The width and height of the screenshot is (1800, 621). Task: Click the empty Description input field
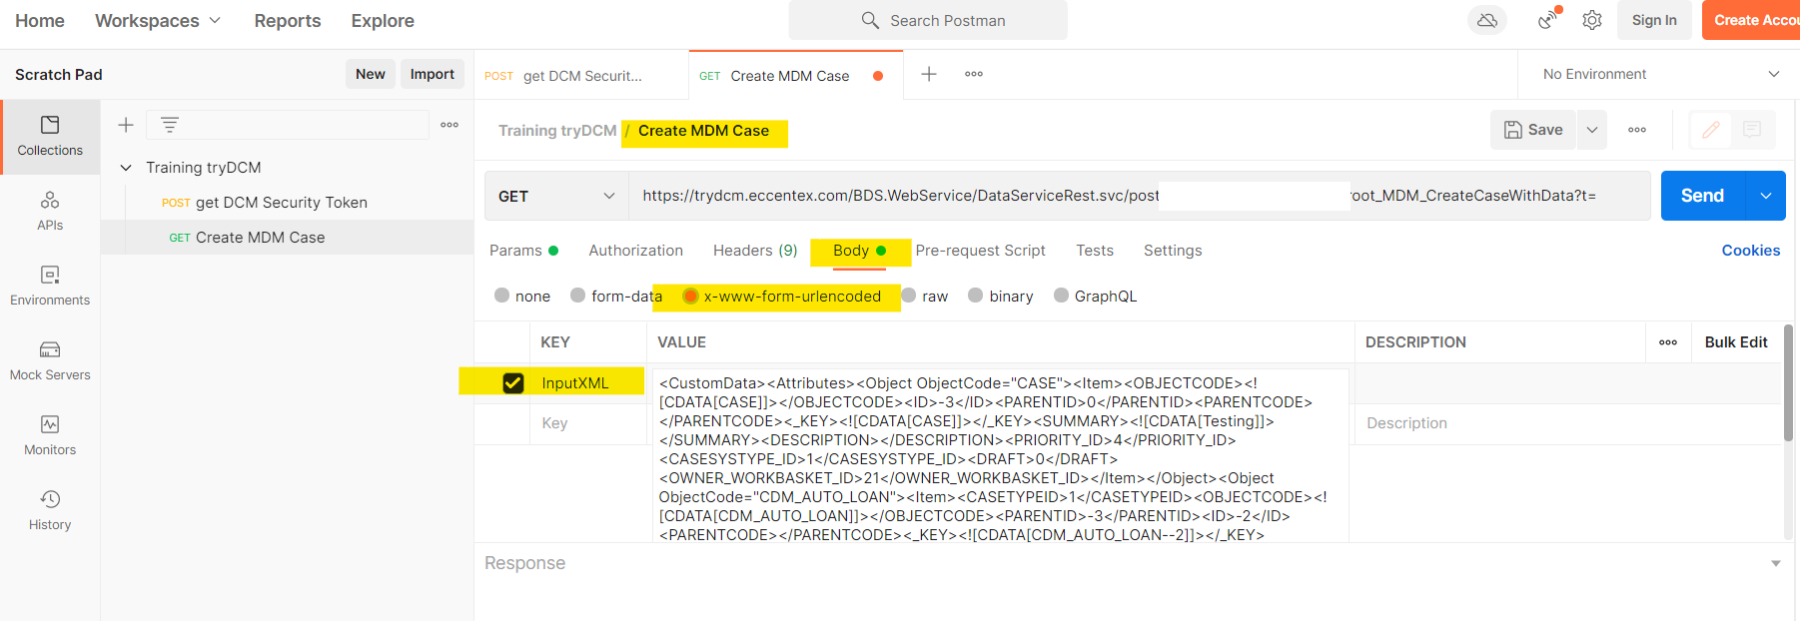(1568, 423)
